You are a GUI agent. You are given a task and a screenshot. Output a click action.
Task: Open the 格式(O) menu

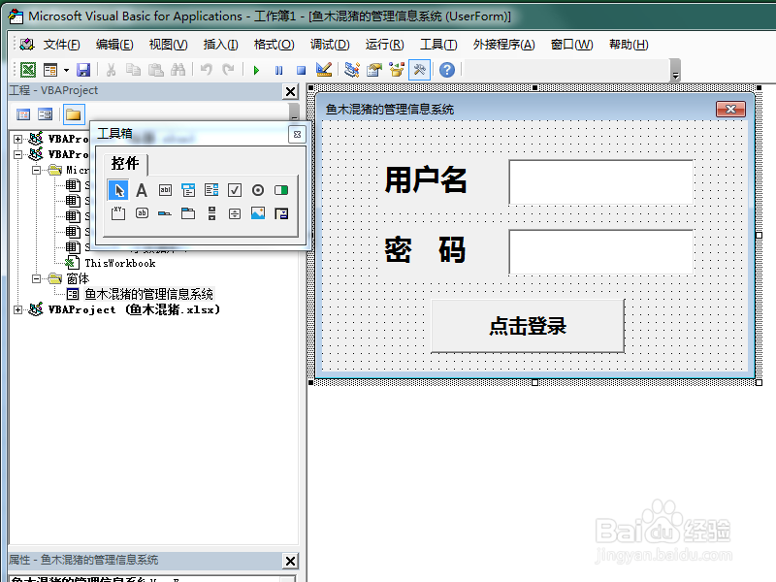[x=274, y=45]
